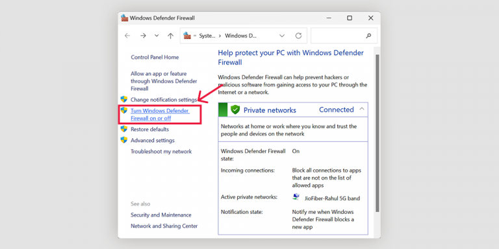The image size is (499, 249).
Task: Open Change notification settings
Action: (164, 99)
